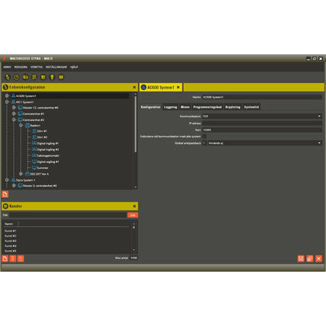Click the controller icon beside Centralenhet #1
This screenshot has width=326, height=326.
tap(20, 113)
